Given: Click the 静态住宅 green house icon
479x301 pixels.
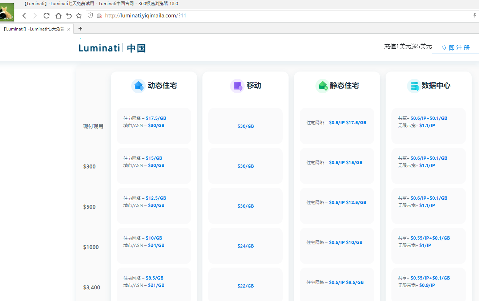Looking at the screenshot, I should [x=322, y=86].
